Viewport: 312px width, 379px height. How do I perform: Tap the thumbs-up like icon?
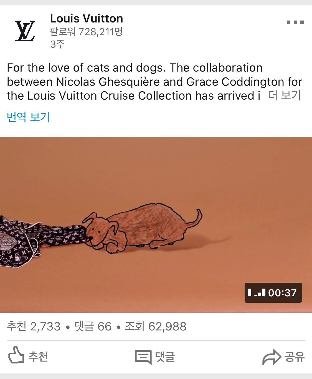point(16,355)
